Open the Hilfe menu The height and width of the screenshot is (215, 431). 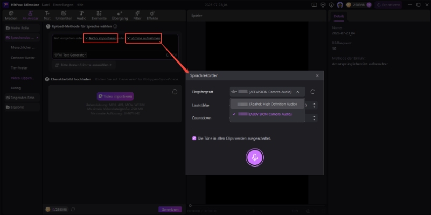(x=80, y=5)
